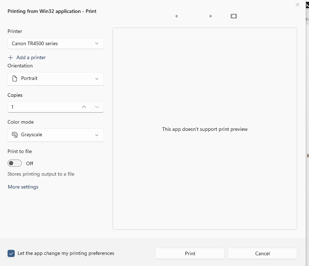Click the fit-to-page preview icon
Viewport: 309px width, 266px height.
point(233,16)
